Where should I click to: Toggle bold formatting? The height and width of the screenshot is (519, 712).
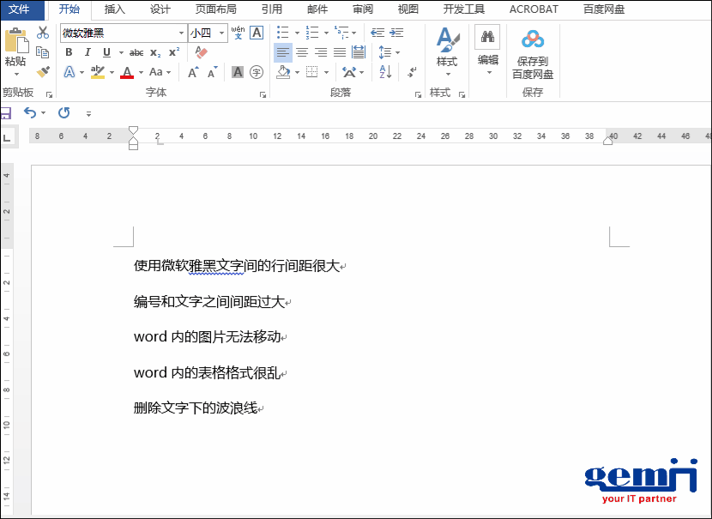click(69, 51)
